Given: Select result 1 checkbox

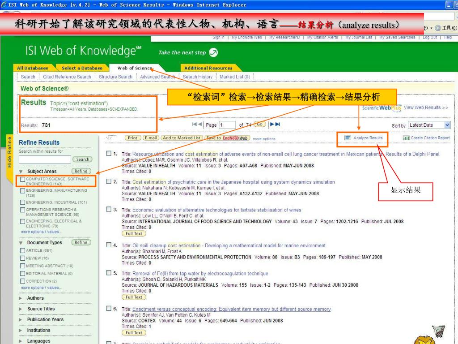Looking at the screenshot, I should (109, 153).
